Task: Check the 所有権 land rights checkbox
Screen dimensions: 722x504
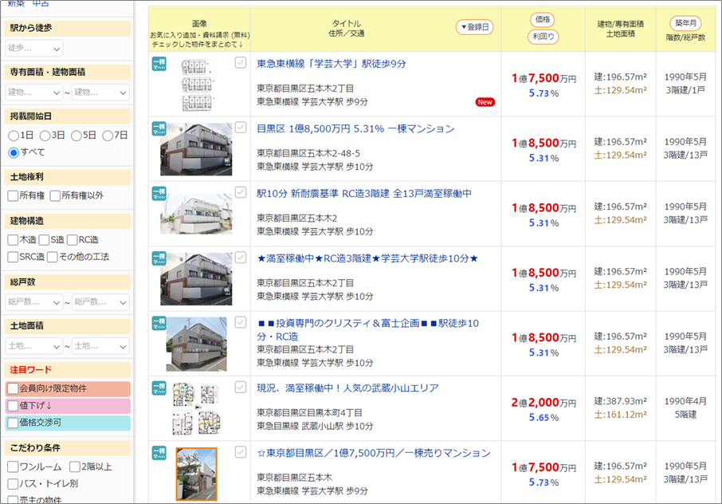Action: 14,195
